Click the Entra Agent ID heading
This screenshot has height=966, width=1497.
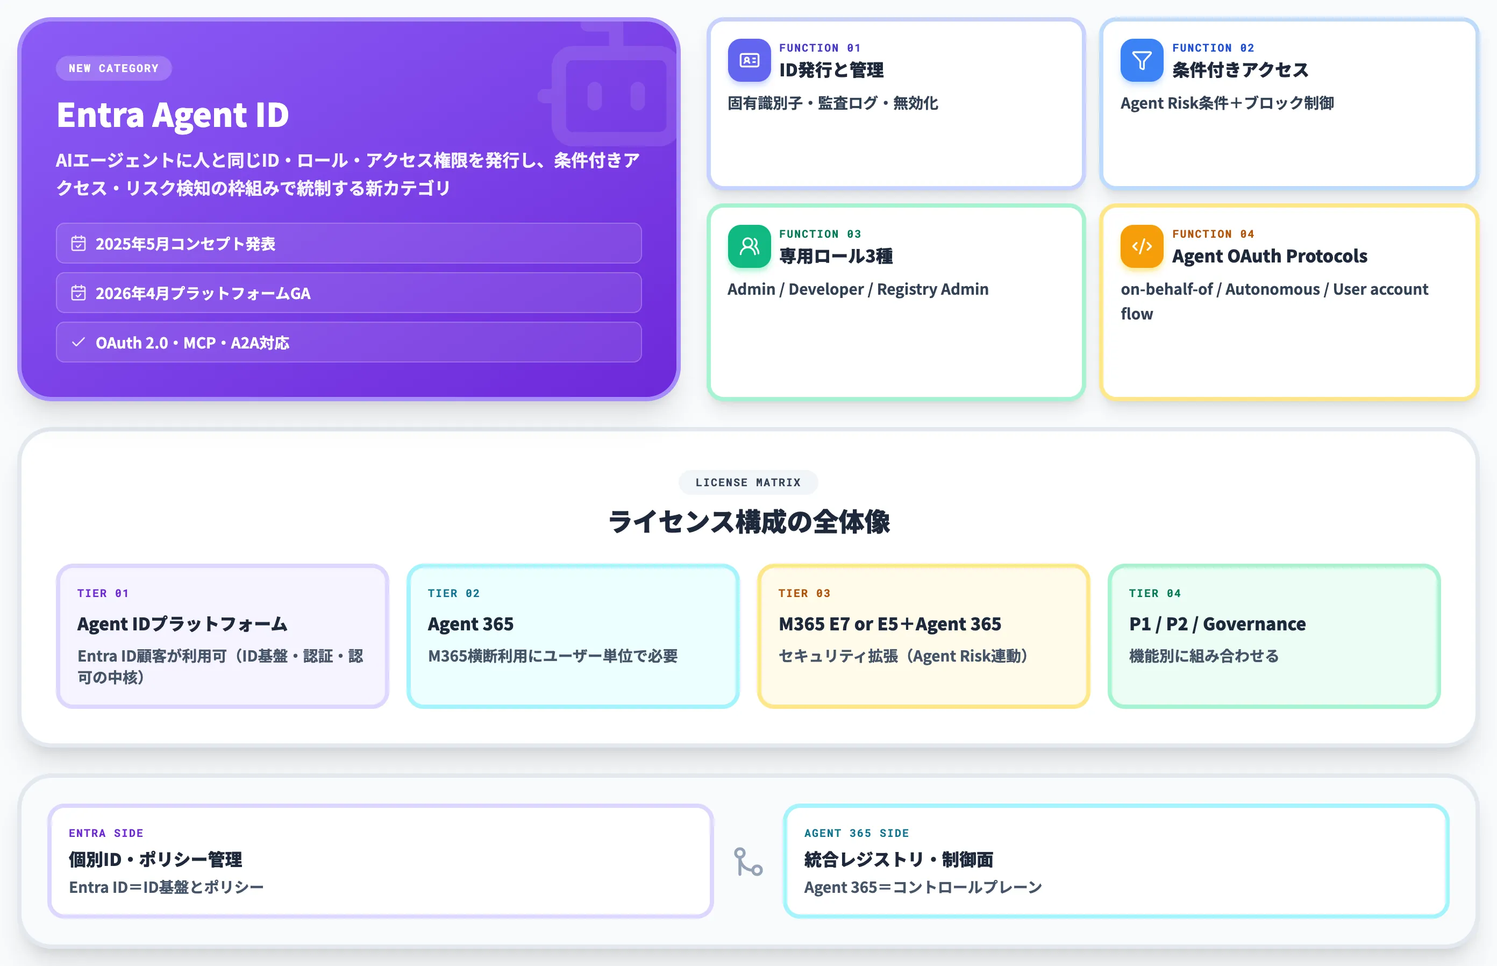pyautogui.click(x=173, y=115)
